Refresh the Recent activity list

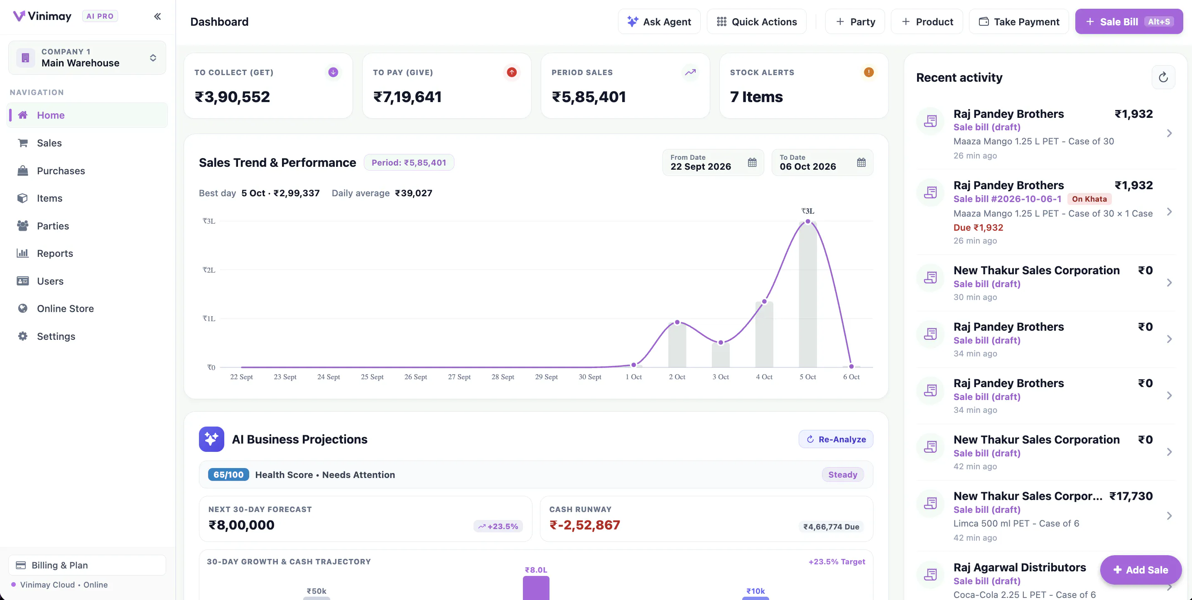point(1163,77)
